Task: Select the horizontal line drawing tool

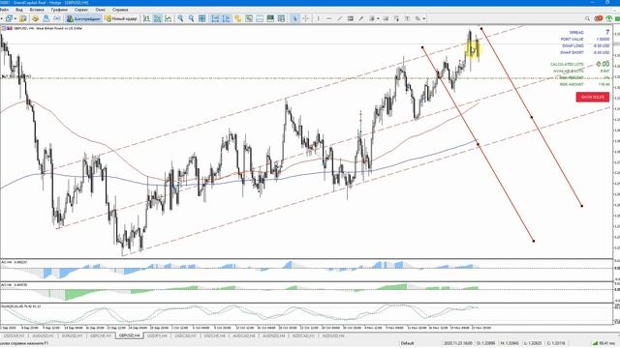Action: pyautogui.click(x=329, y=18)
